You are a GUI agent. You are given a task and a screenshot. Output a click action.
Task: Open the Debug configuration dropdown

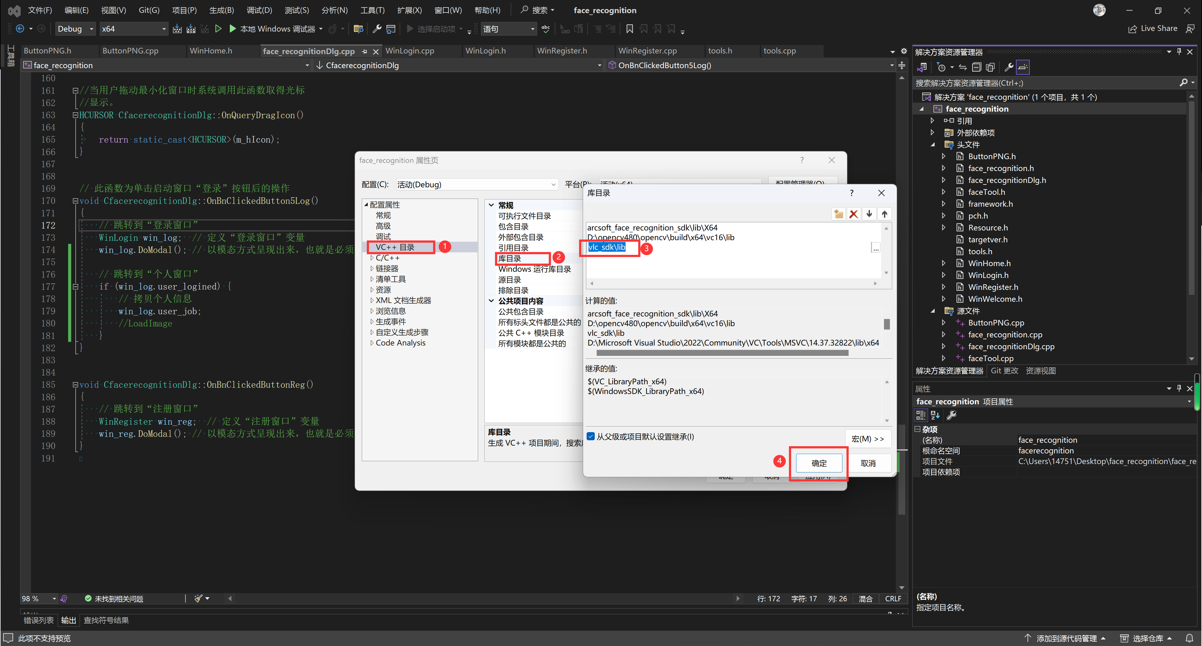[x=75, y=29]
